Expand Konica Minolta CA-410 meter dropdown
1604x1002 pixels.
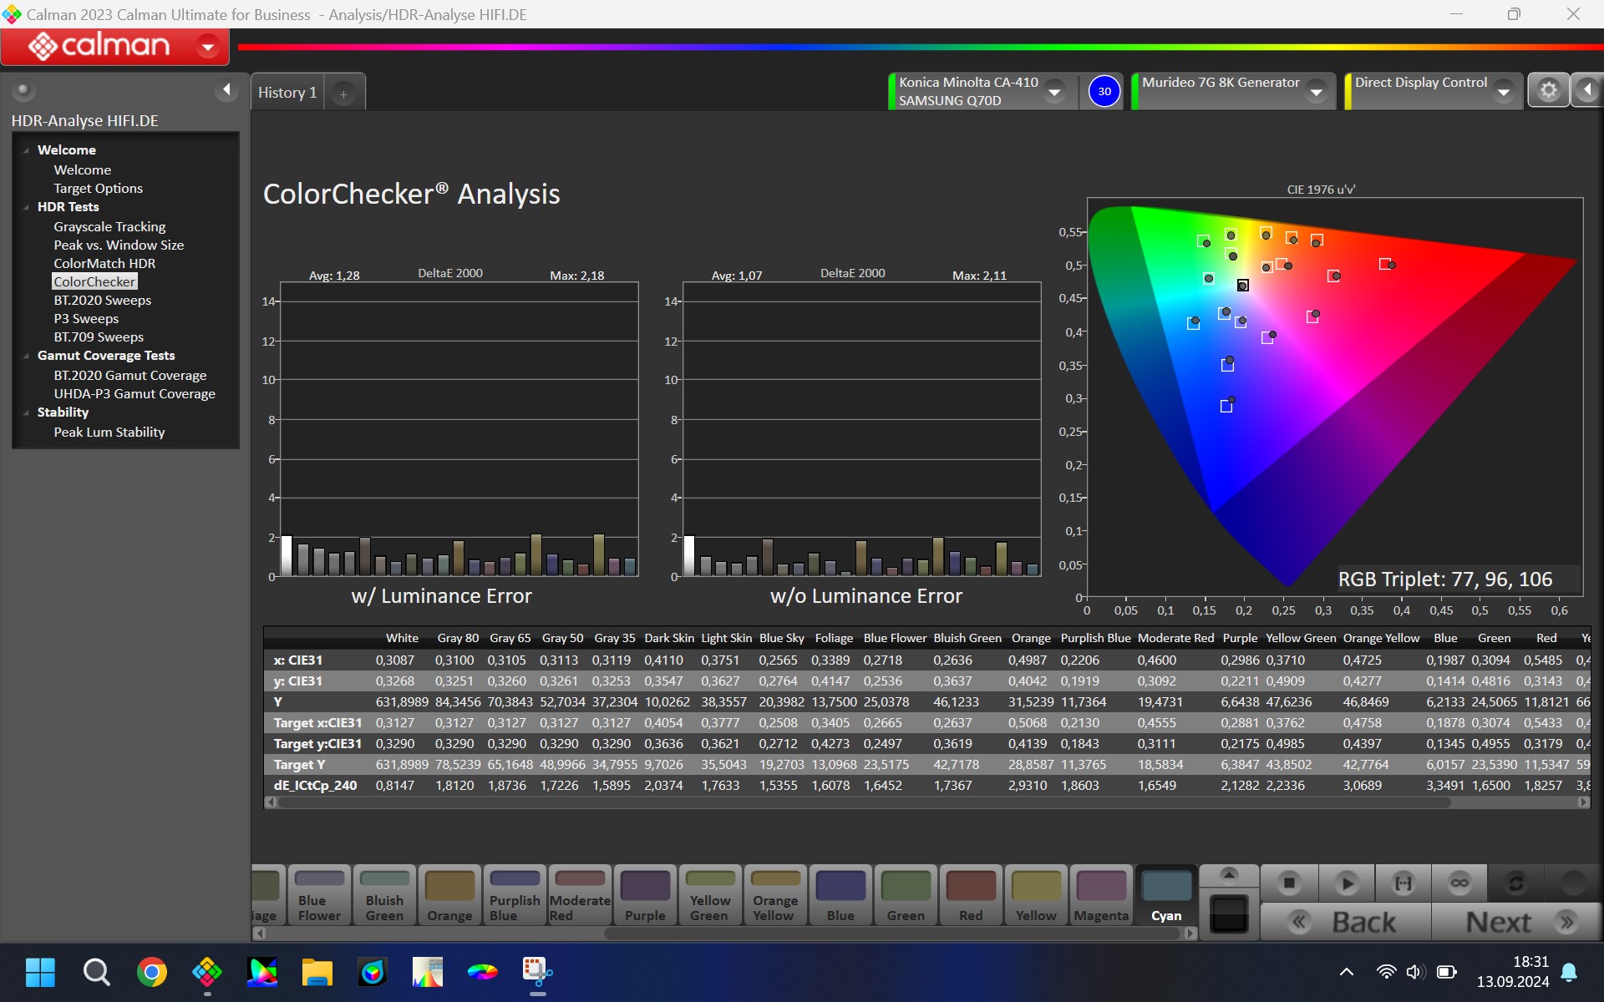(1055, 91)
